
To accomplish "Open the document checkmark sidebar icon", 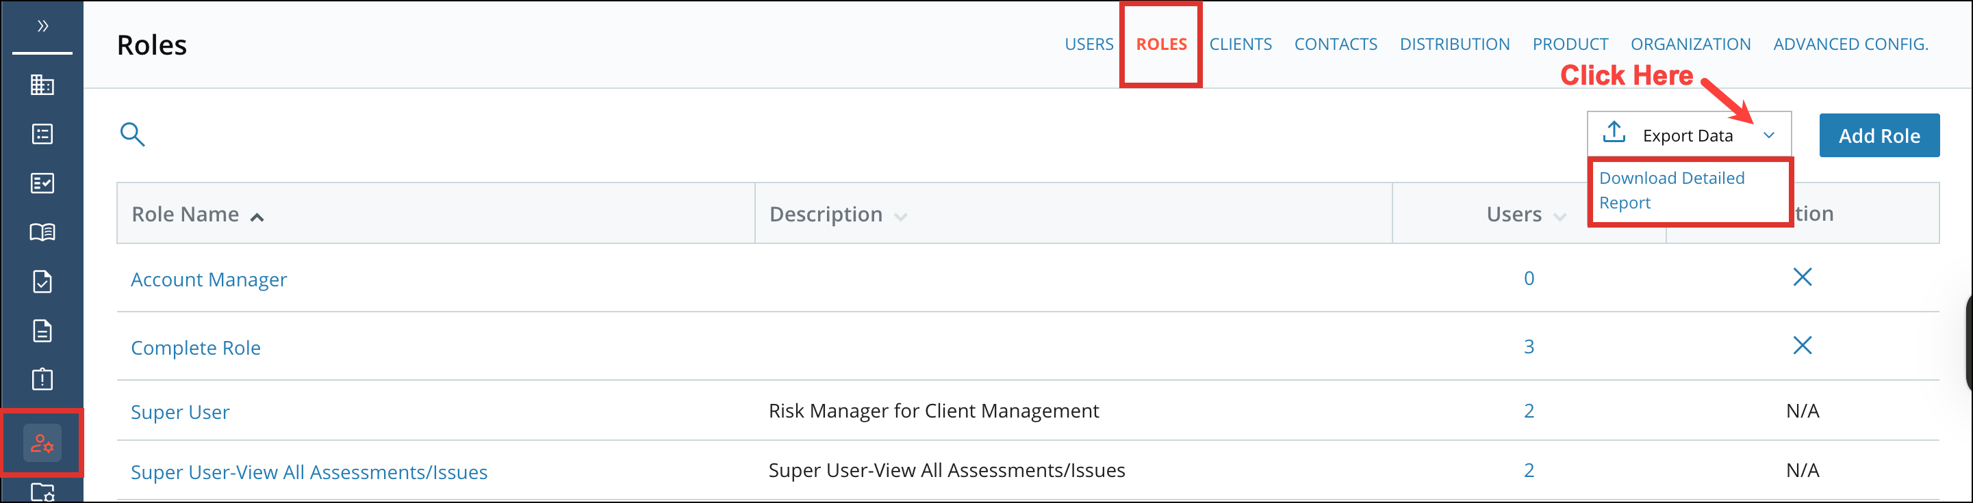I will (x=42, y=282).
